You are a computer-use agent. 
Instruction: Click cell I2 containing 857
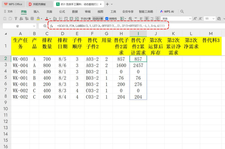[x=138, y=59]
